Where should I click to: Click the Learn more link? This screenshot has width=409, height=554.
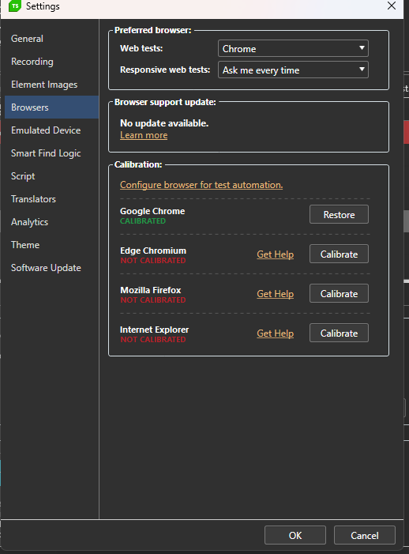[x=144, y=135]
